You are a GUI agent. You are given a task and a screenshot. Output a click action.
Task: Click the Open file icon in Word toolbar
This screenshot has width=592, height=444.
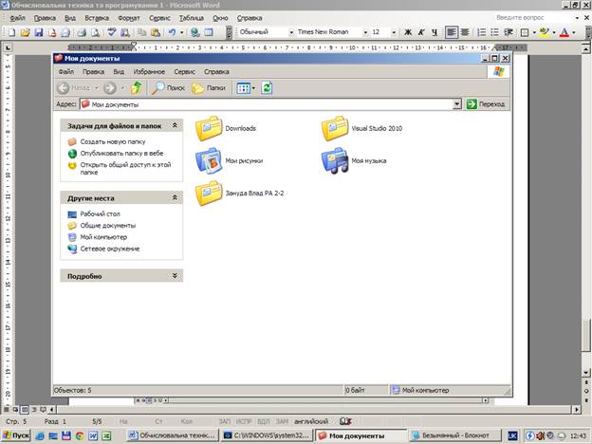pos(25,32)
